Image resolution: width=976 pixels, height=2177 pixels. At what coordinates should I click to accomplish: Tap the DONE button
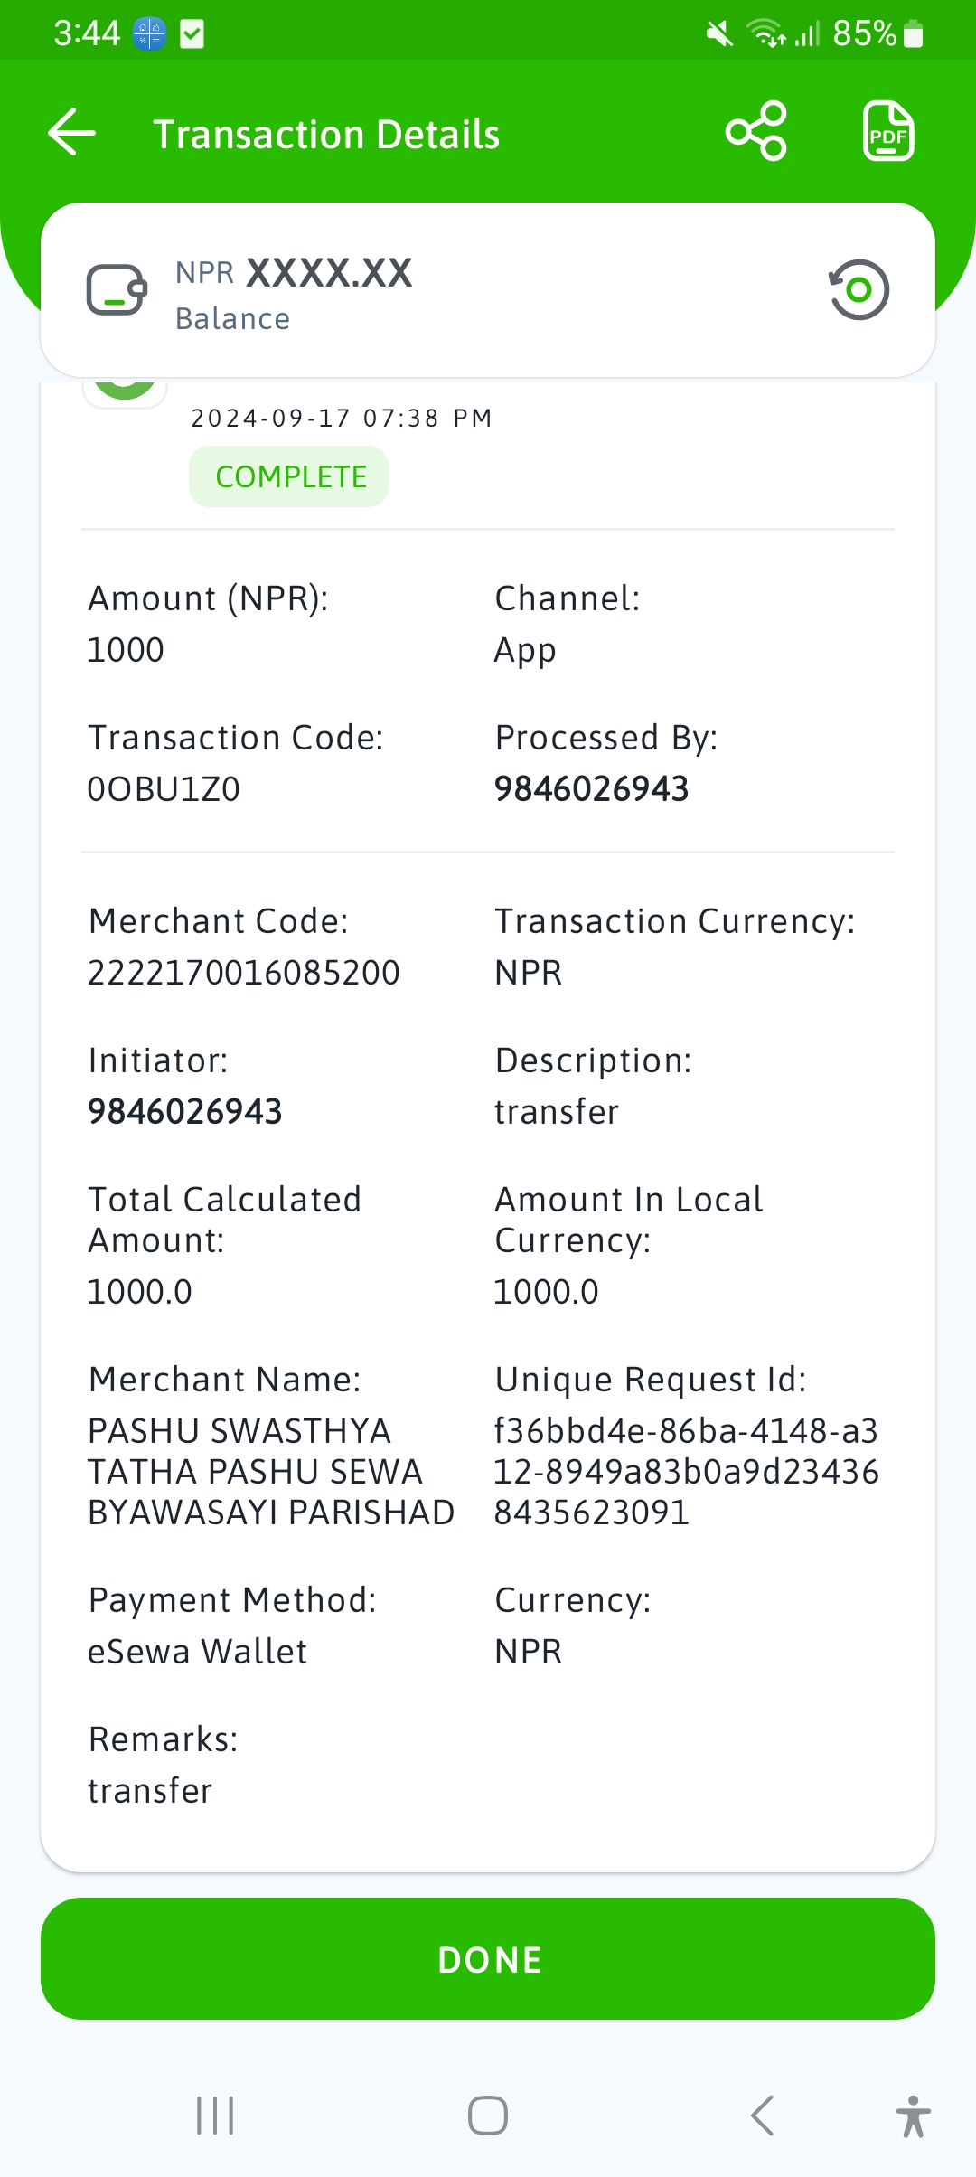pyautogui.click(x=488, y=1958)
